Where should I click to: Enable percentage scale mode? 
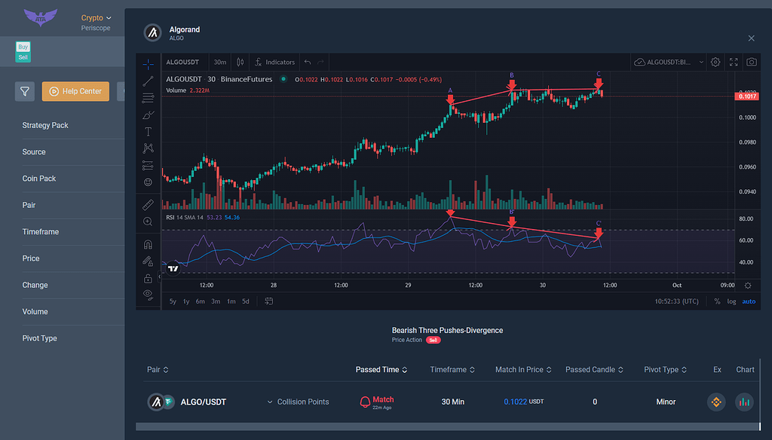pos(717,301)
